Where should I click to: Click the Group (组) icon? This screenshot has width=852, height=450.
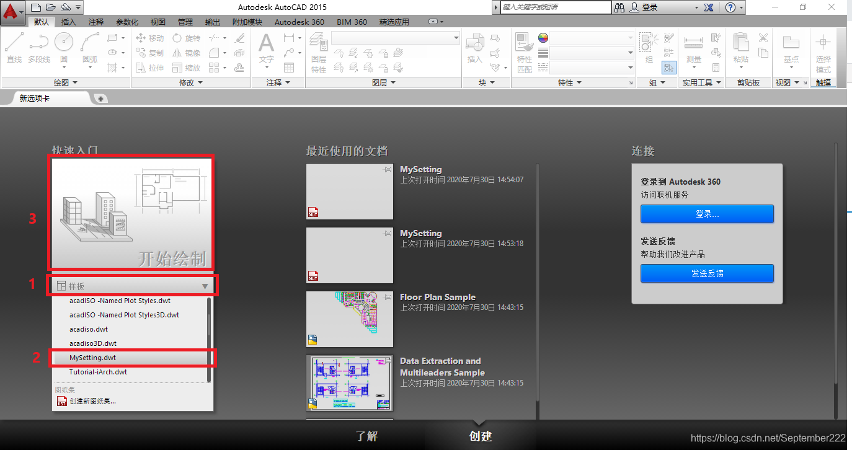click(x=649, y=48)
